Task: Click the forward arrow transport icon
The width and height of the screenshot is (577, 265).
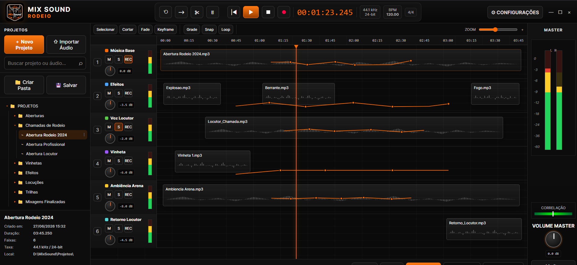Action: point(181,12)
